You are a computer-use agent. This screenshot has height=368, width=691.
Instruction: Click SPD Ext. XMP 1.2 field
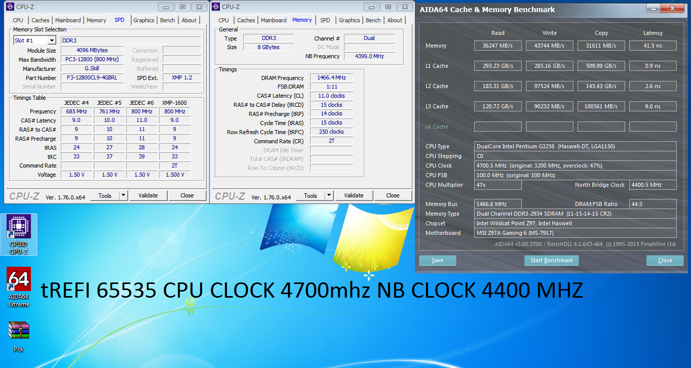click(x=181, y=78)
